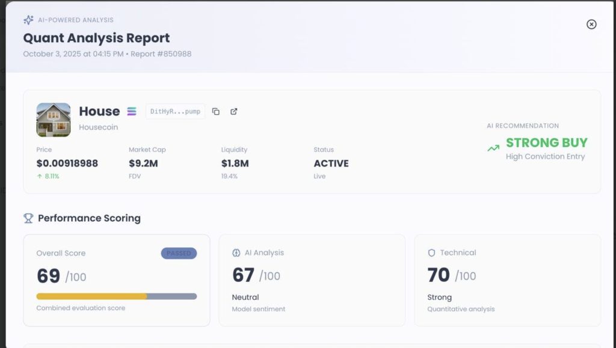This screenshot has width=616, height=348.
Task: Select the STRONG BUY recommendation text
Action: tap(546, 142)
